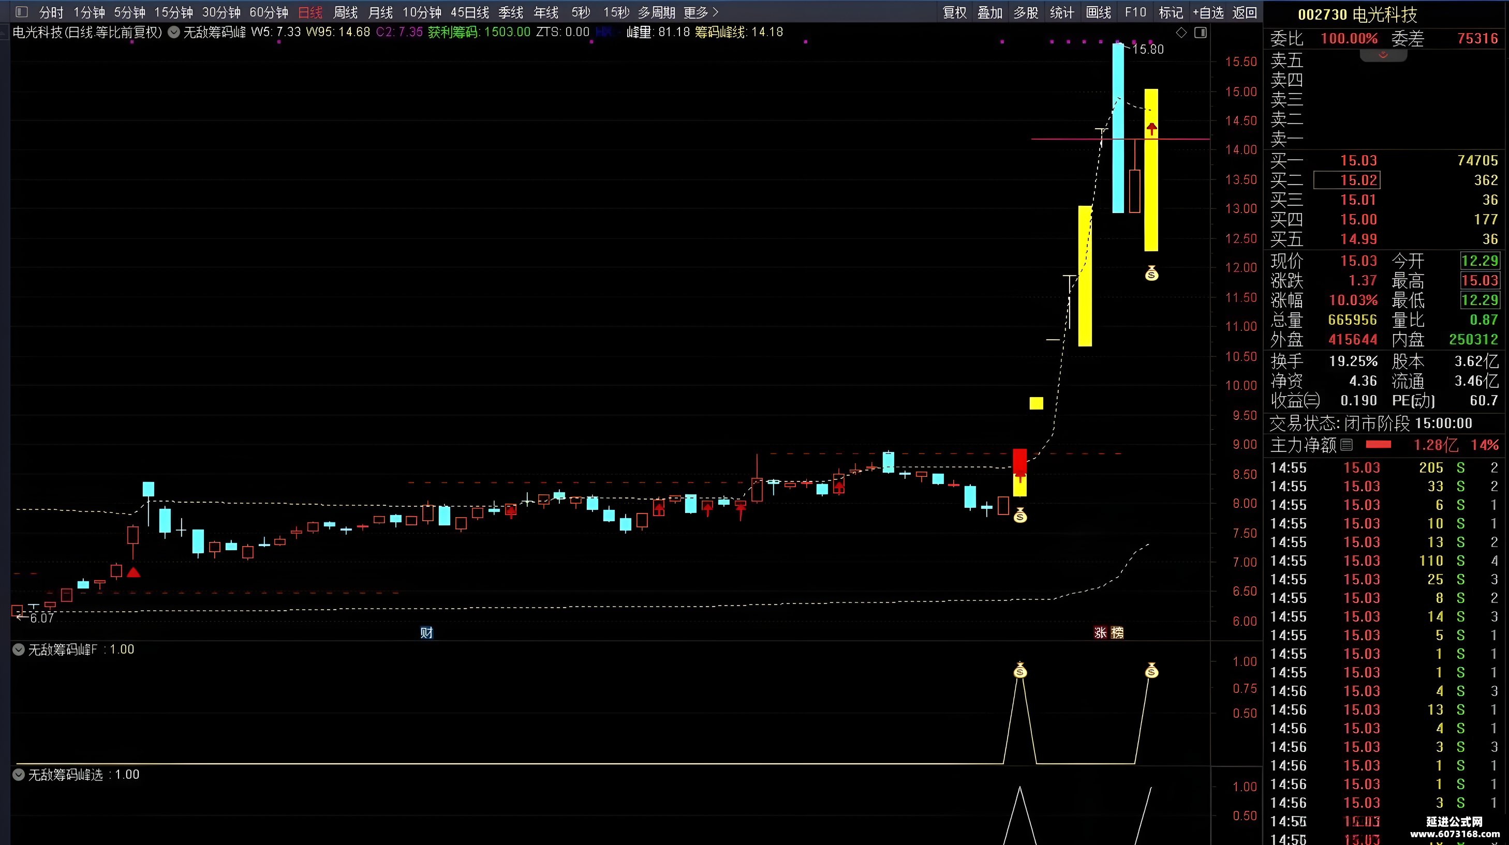Select the 60分钟 period tab
Image resolution: width=1509 pixels, height=845 pixels.
(269, 12)
